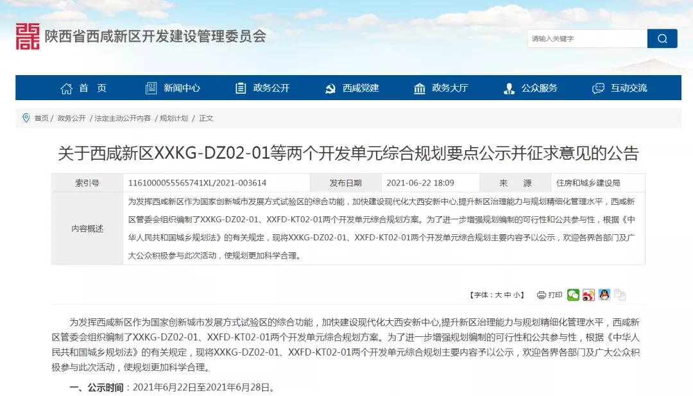Click the printer icon next to 打印
This screenshot has width=693, height=396.
pos(540,295)
